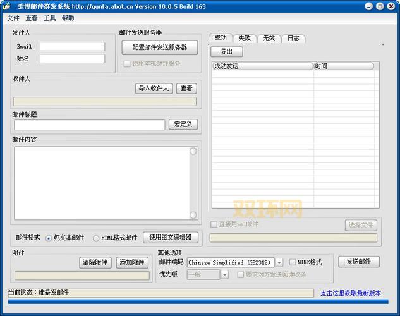This screenshot has height=316, width=400.
Task: Click the 添加附件 button
Action: (x=132, y=263)
